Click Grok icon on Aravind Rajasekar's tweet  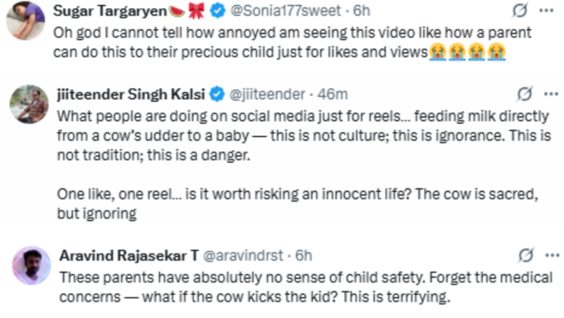coord(526,256)
